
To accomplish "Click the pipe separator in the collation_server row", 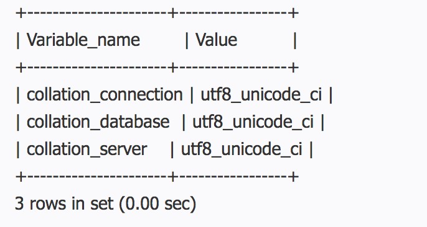I will pyautogui.click(x=172, y=149).
